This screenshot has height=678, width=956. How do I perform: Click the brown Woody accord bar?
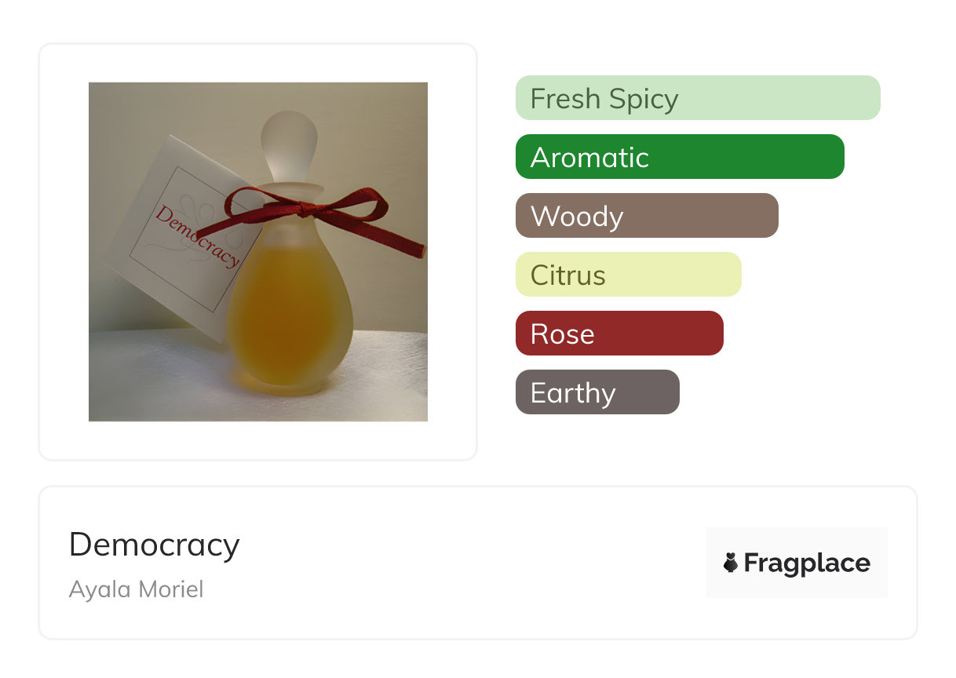tap(646, 216)
